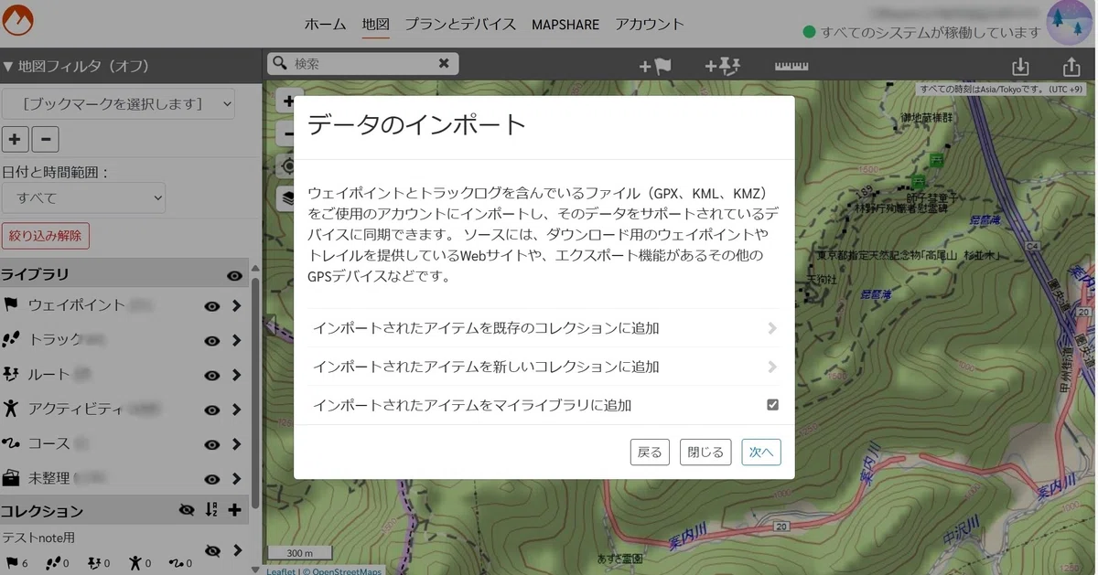Expand the course list chevron

[236, 445]
